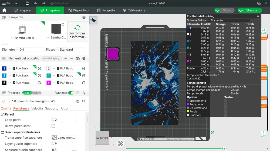The height and width of the screenshot is (151, 270).
Task: Save the project with the floppy disk icon
Action: pyautogui.click(x=27, y=3)
